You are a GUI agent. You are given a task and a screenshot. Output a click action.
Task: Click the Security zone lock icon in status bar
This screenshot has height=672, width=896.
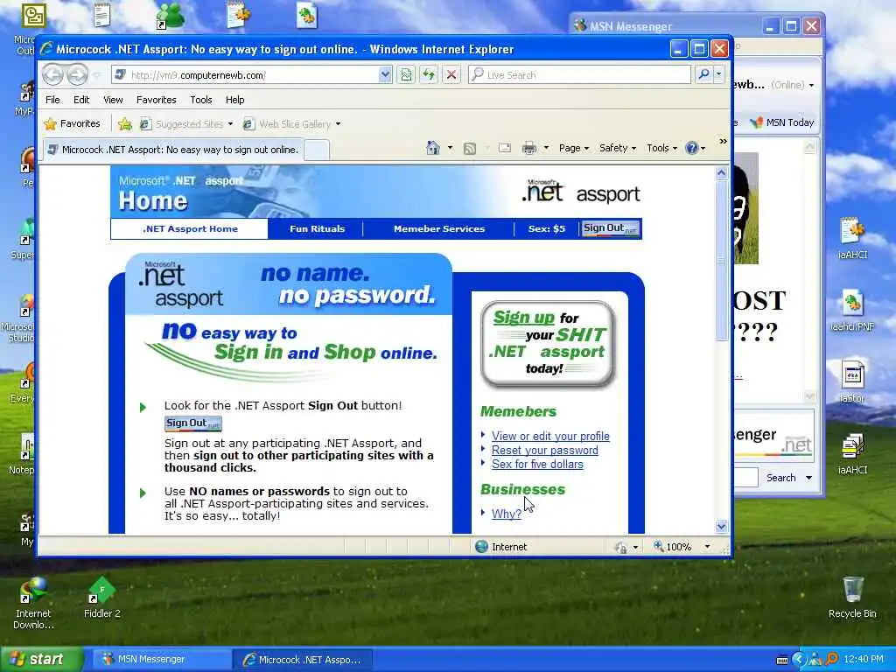(620, 547)
